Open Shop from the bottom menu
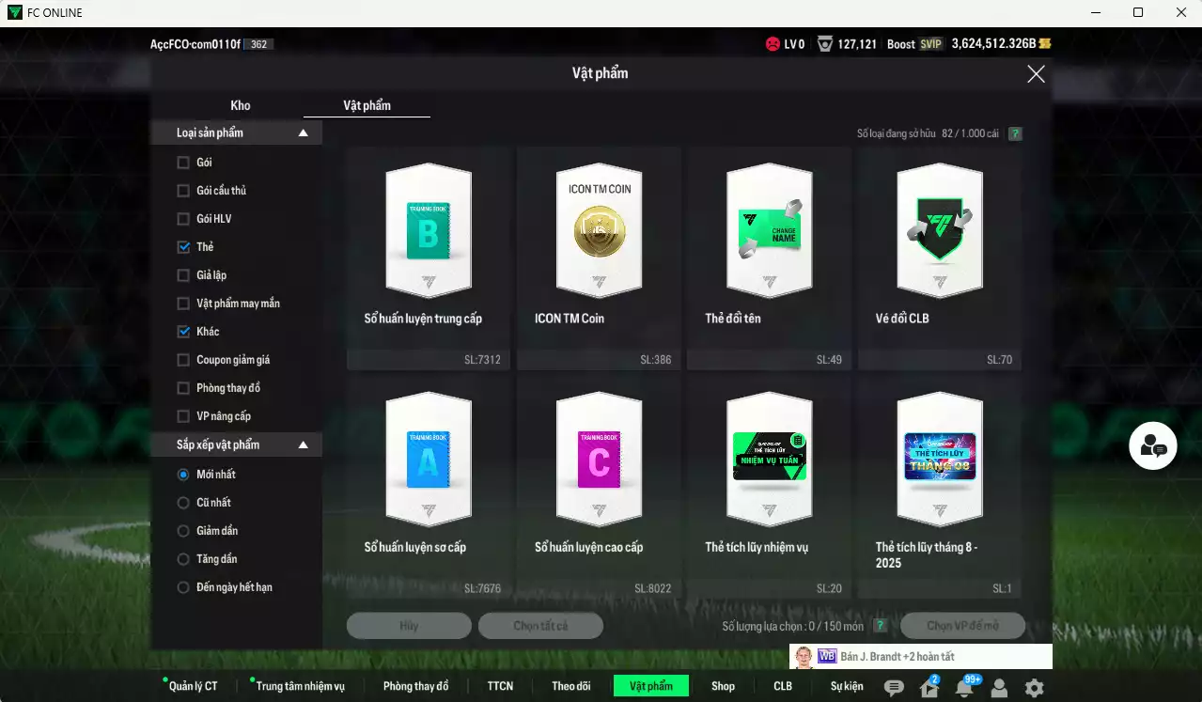 pyautogui.click(x=723, y=686)
